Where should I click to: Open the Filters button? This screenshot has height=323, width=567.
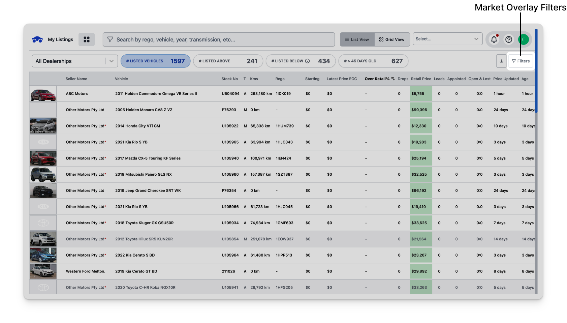pos(521,61)
